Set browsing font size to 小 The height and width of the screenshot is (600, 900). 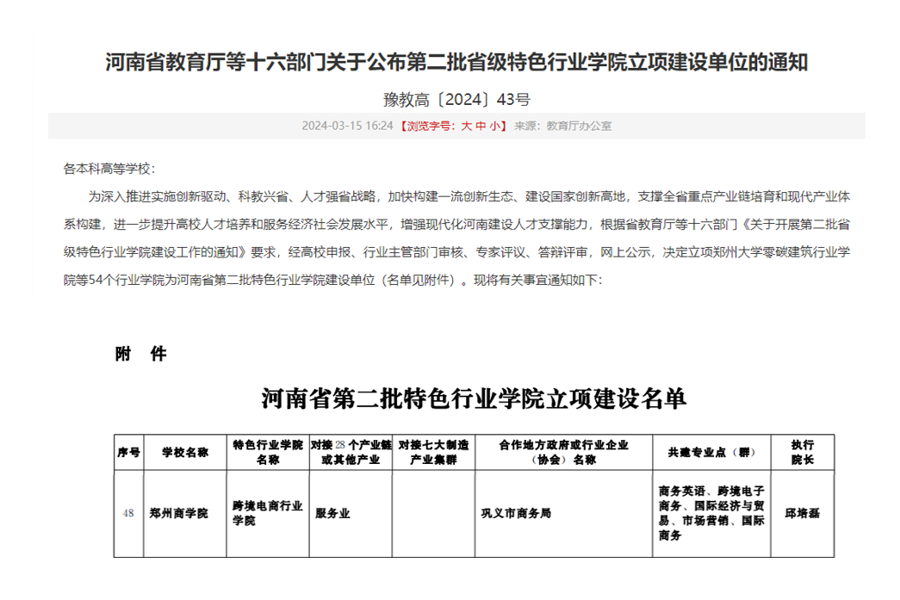point(494,126)
